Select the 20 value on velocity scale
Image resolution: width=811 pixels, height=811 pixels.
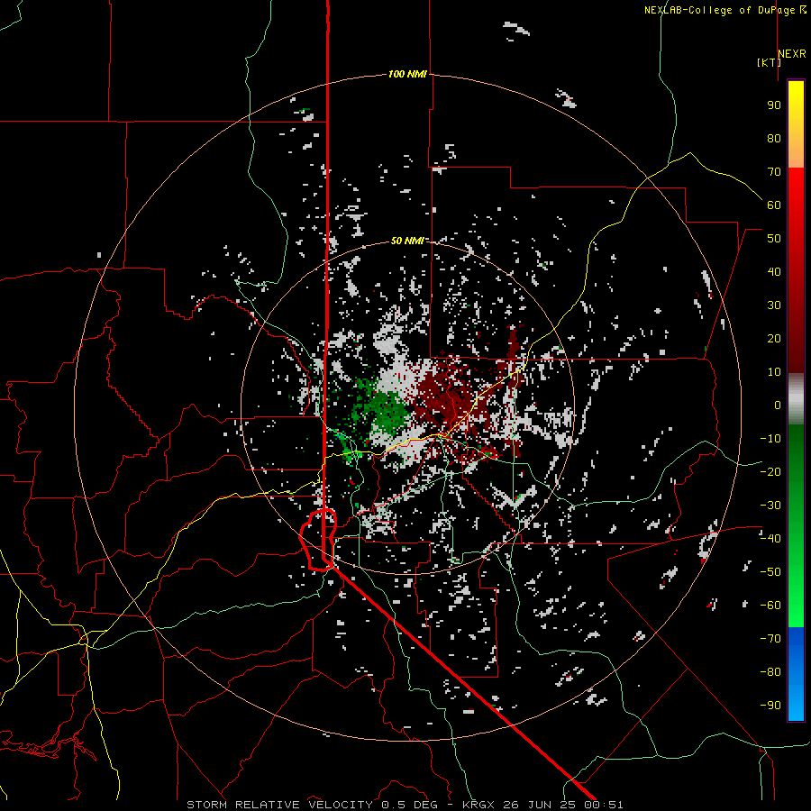point(774,339)
